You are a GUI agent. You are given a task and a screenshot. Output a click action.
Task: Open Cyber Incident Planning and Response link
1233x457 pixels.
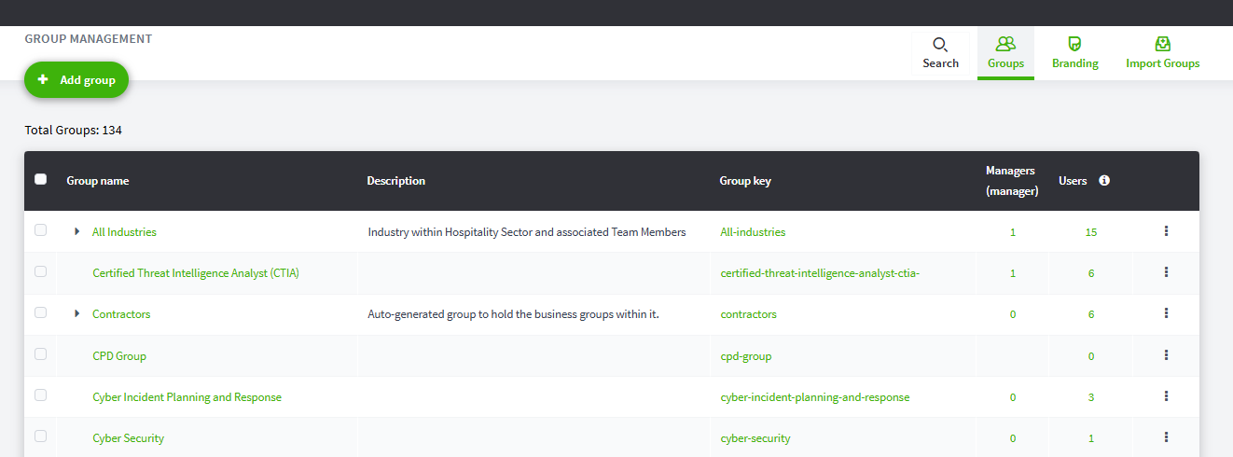(187, 397)
